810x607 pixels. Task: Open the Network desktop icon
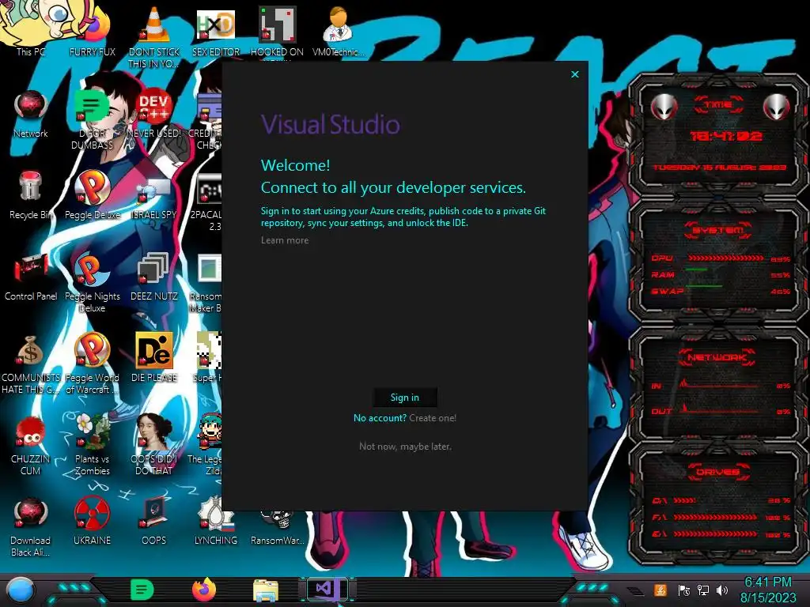[31, 114]
